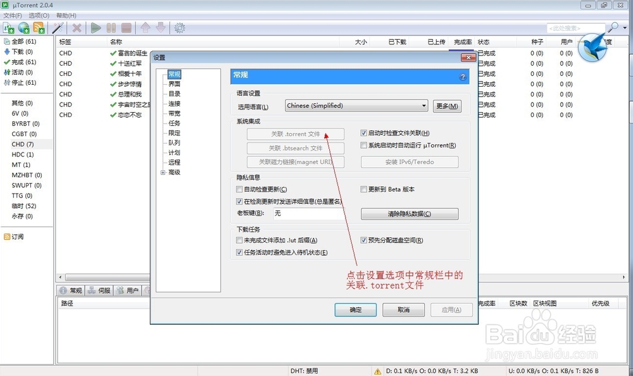Viewport: 633px width, 376px height.
Task: Click the 老板键 hotkey input field
Action: pyautogui.click(x=309, y=213)
